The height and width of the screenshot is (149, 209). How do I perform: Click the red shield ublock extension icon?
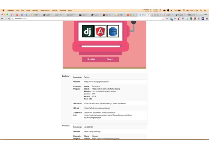[x=195, y=19]
